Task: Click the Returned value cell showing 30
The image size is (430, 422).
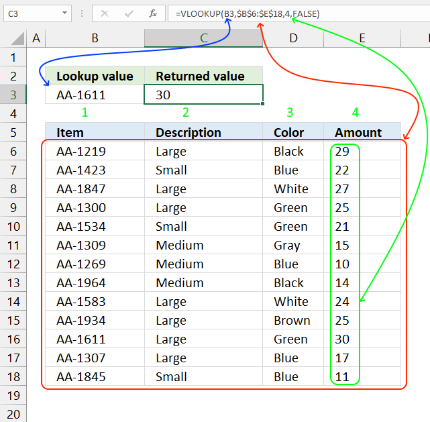Action: click(203, 95)
